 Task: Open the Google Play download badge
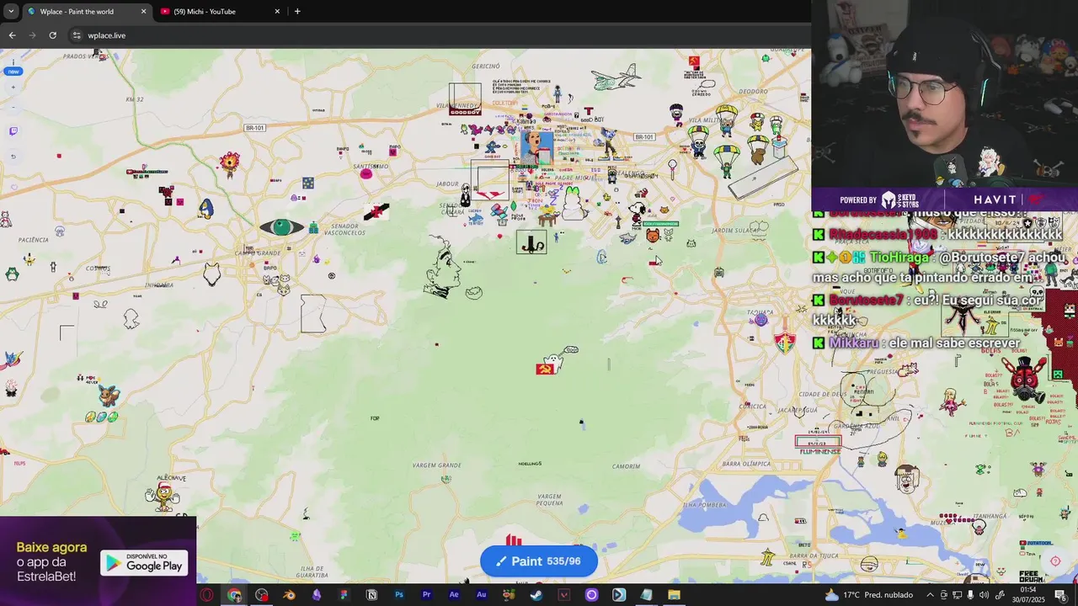tap(144, 562)
